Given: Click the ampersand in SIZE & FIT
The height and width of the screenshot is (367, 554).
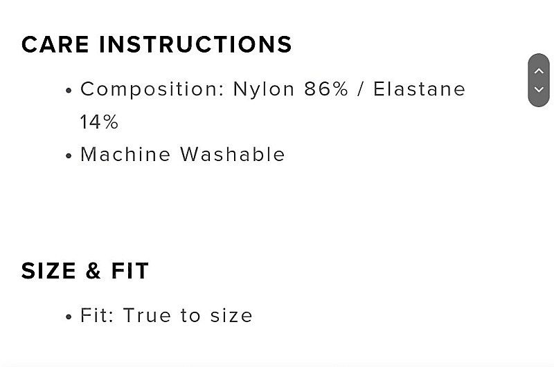Looking at the screenshot, I should [x=93, y=271].
